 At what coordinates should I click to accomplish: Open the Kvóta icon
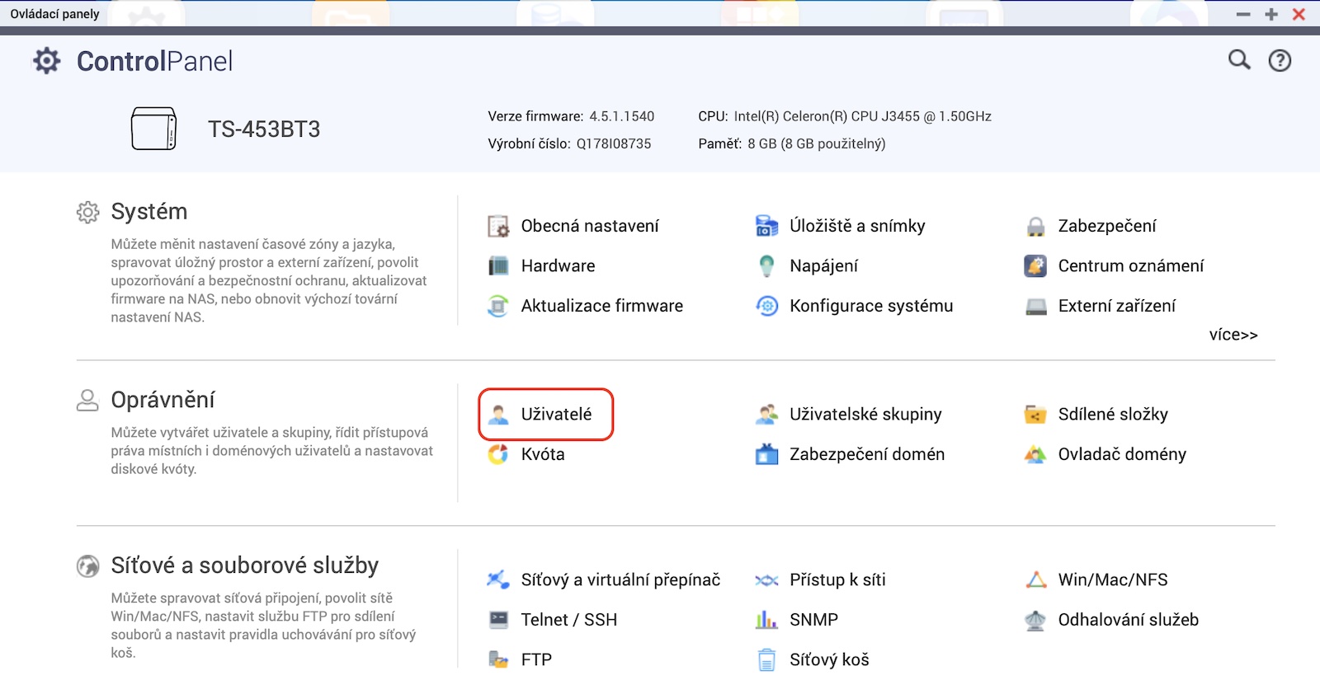coord(498,454)
